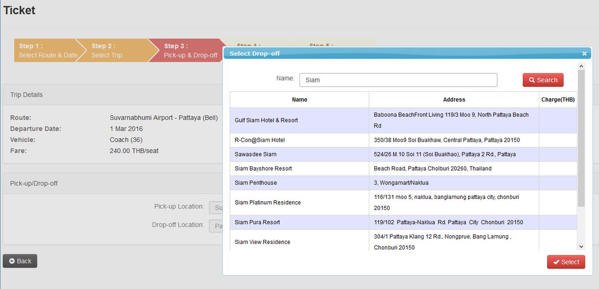Select Siam Platinum Residence row
This screenshot has width=599, height=289.
tap(404, 202)
